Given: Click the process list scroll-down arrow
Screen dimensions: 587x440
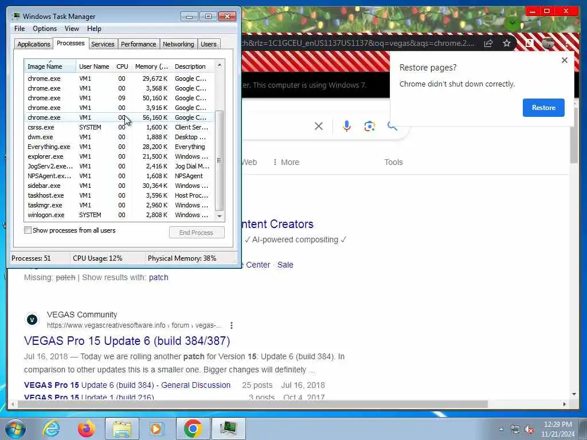Looking at the screenshot, I should tap(220, 216).
